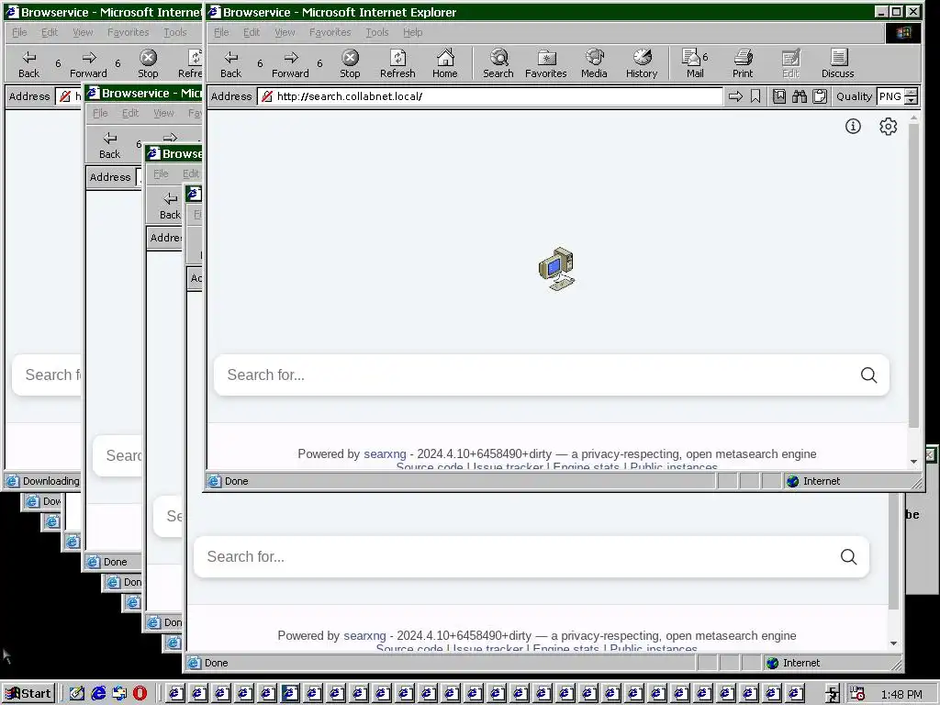Expand the Back history dropdown in the front window
Image resolution: width=940 pixels, height=705 pixels.
260,63
